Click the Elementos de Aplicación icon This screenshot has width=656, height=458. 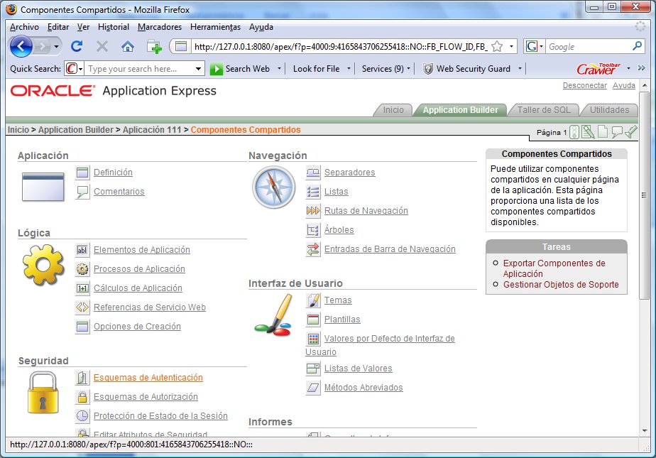(x=82, y=250)
